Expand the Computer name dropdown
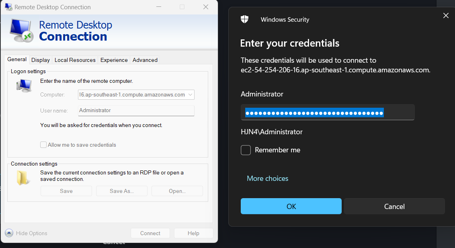Image resolution: width=455 pixels, height=248 pixels. click(191, 95)
